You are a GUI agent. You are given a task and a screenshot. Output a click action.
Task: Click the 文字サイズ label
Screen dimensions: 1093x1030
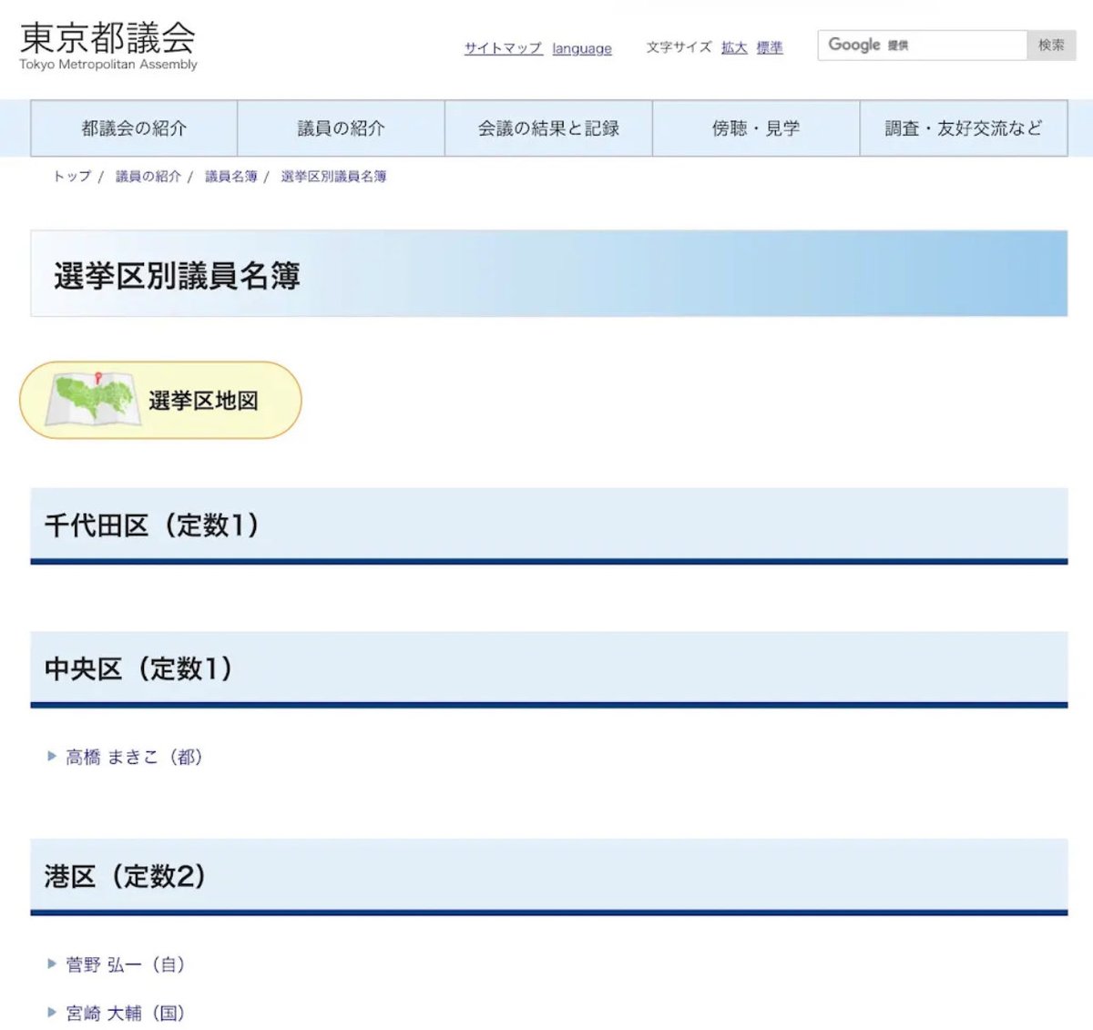coord(679,47)
